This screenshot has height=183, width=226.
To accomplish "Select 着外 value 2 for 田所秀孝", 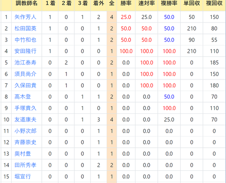I will tap(98, 165).
